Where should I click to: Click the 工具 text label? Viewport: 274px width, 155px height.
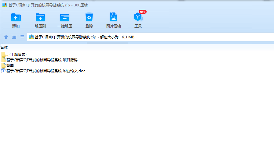point(138,26)
